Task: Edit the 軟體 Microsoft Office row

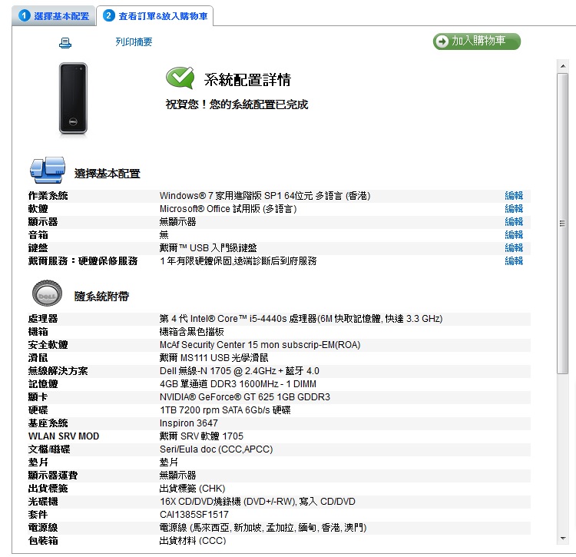Action: 514,209
